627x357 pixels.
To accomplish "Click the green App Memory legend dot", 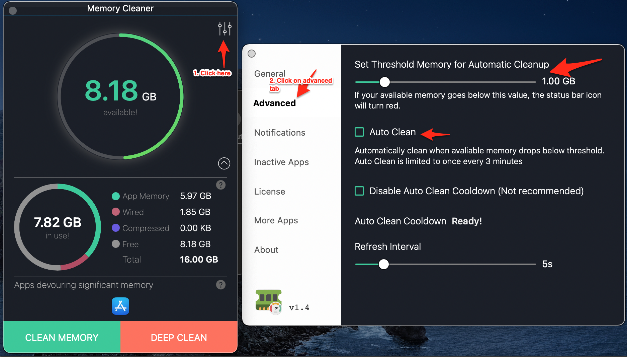I will pos(116,196).
